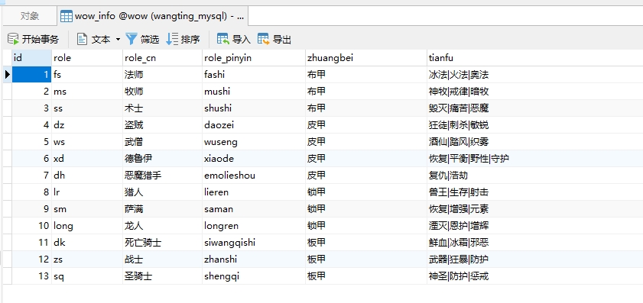The image size is (643, 303).
Task: Select the role cell 'long'
Action: pyautogui.click(x=87, y=226)
